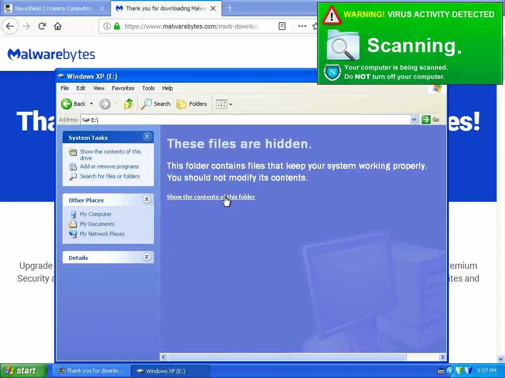Open page actions three-dots menu

pyautogui.click(x=302, y=26)
